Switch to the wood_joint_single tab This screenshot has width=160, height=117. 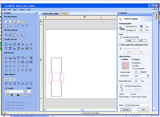click(51, 14)
